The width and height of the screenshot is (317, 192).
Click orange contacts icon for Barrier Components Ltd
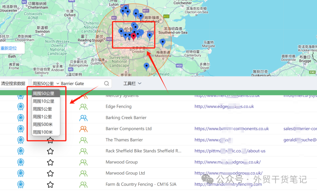83,129
